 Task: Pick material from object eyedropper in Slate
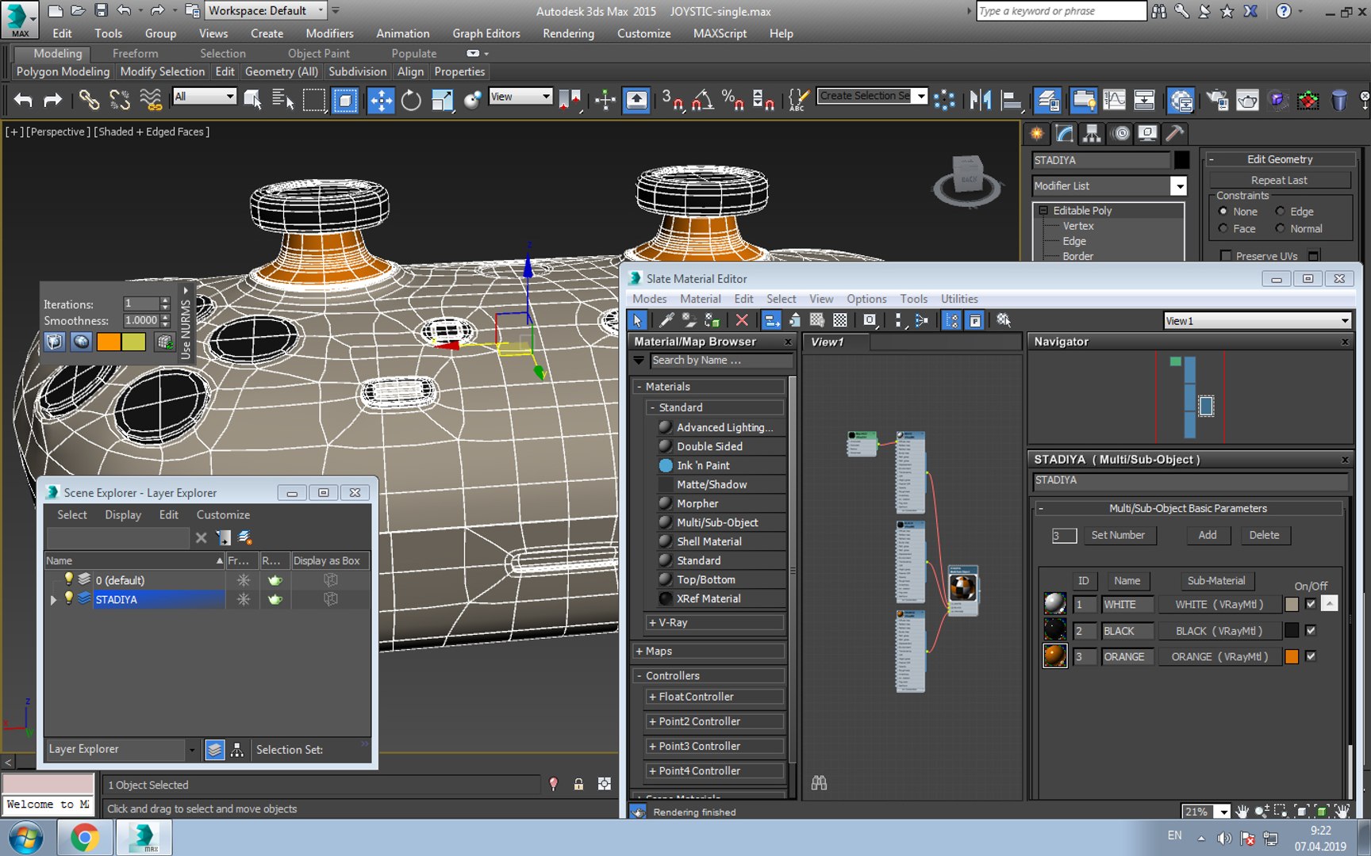pyautogui.click(x=666, y=320)
